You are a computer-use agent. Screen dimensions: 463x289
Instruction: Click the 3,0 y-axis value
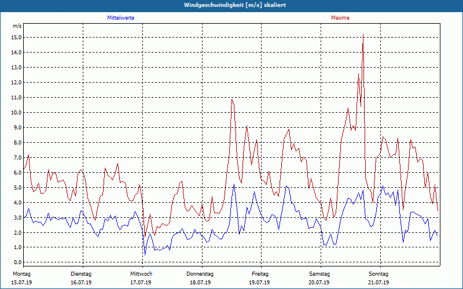point(17,218)
